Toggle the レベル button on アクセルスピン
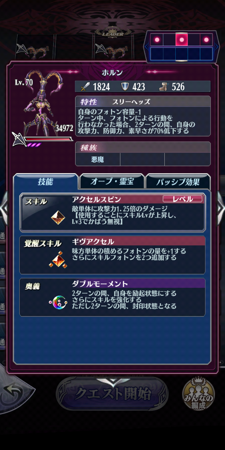Viewport: 225px width, 450px height. click(x=182, y=199)
